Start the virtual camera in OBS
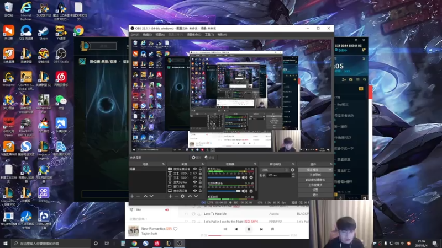This screenshot has height=248, width=442. pyautogui.click(x=315, y=180)
